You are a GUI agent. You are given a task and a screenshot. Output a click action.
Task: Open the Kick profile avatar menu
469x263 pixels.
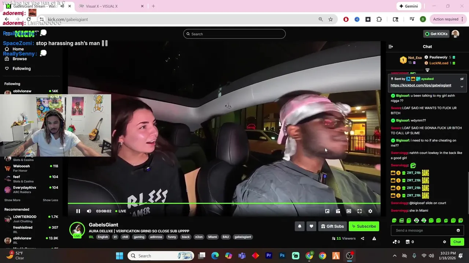click(x=455, y=34)
